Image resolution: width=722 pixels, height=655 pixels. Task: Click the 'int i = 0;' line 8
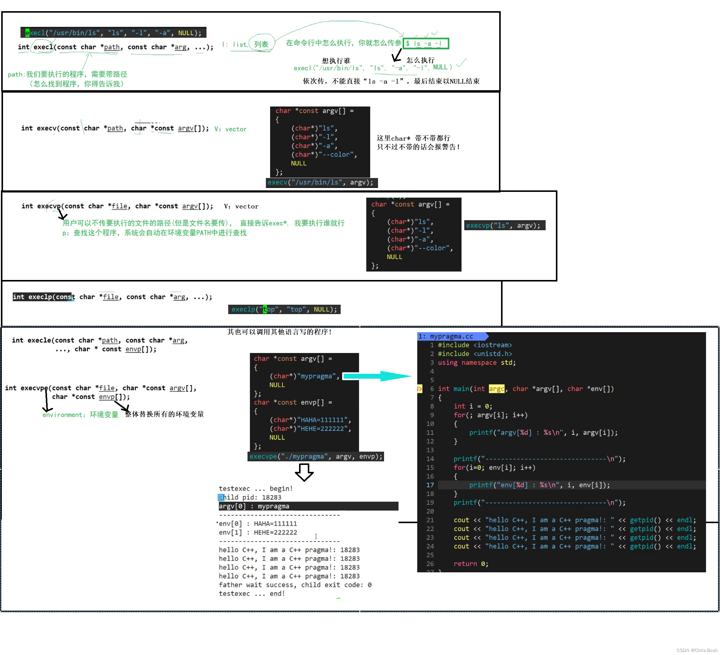click(x=473, y=406)
